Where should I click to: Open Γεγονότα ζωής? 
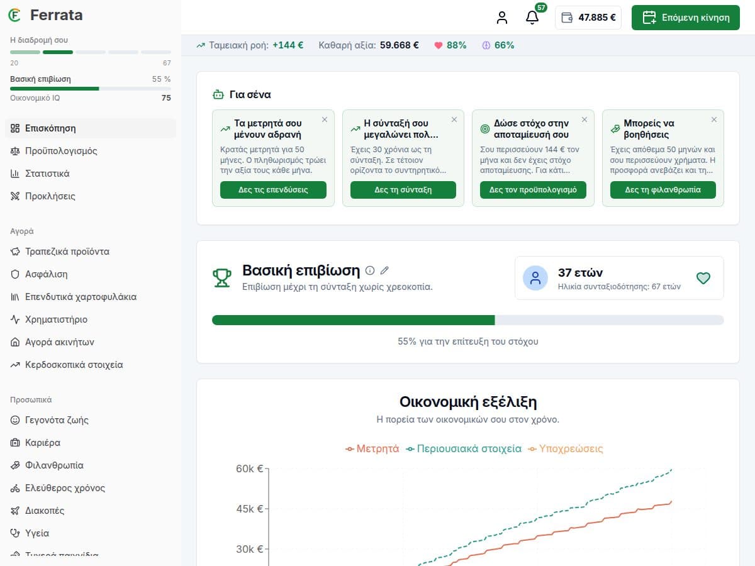tap(91, 420)
